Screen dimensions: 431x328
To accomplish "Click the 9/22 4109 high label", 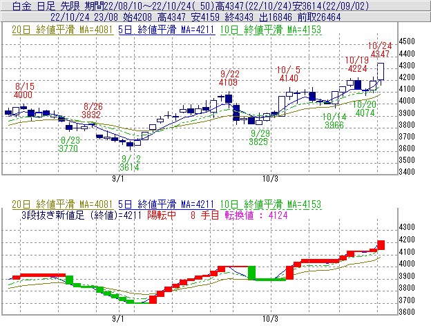I will click(229, 78).
